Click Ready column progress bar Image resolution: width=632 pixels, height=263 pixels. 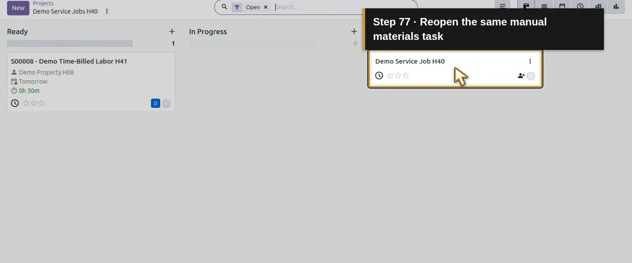70,43
